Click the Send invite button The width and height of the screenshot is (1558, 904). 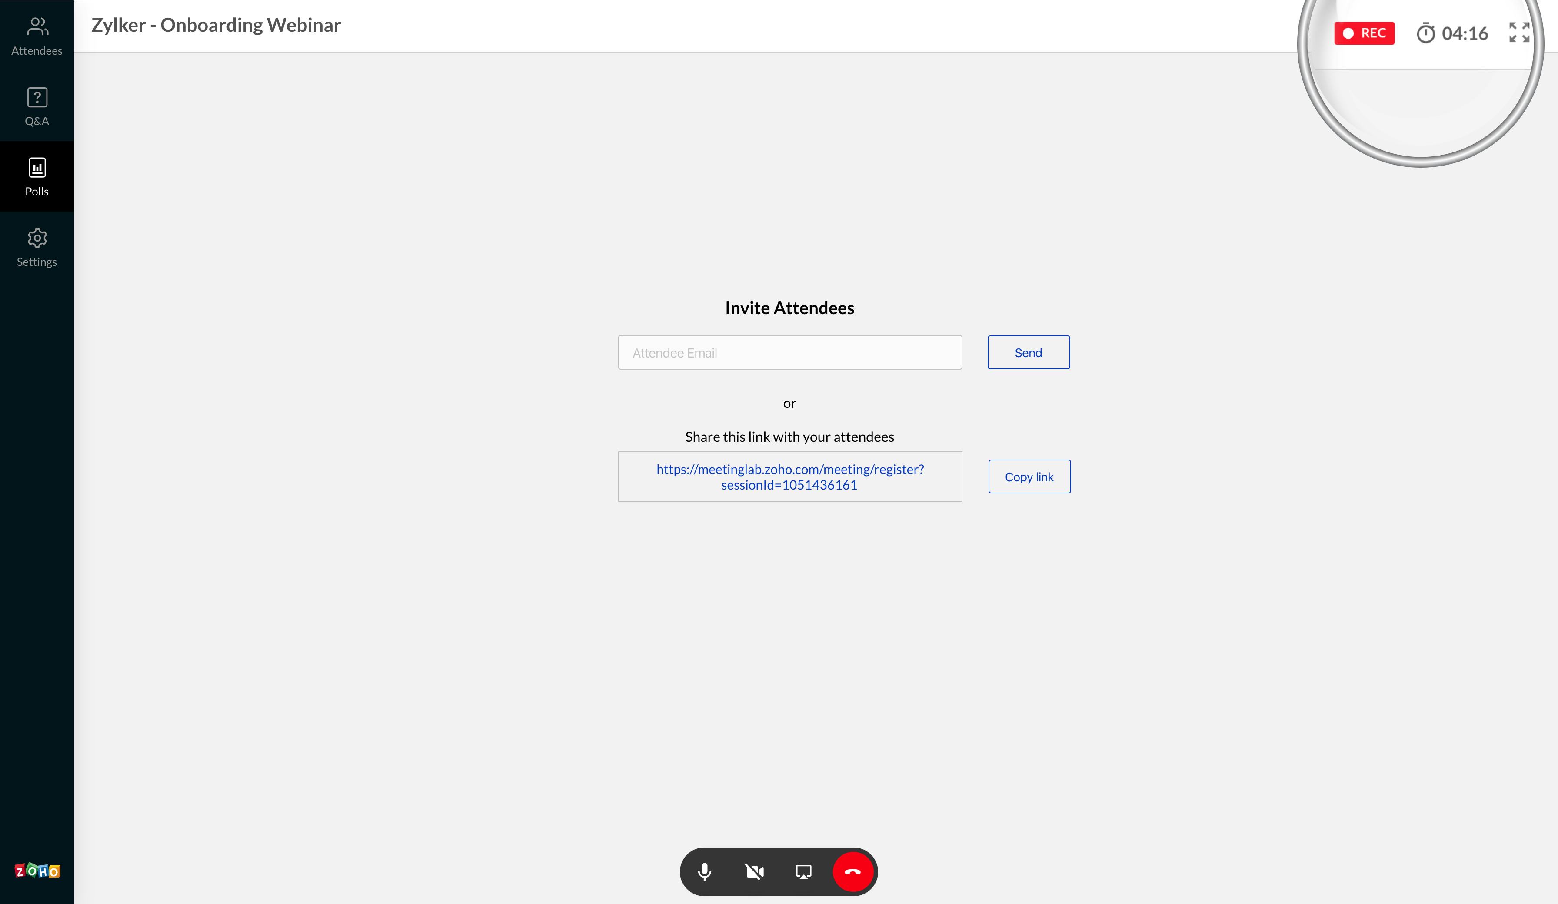click(1028, 353)
